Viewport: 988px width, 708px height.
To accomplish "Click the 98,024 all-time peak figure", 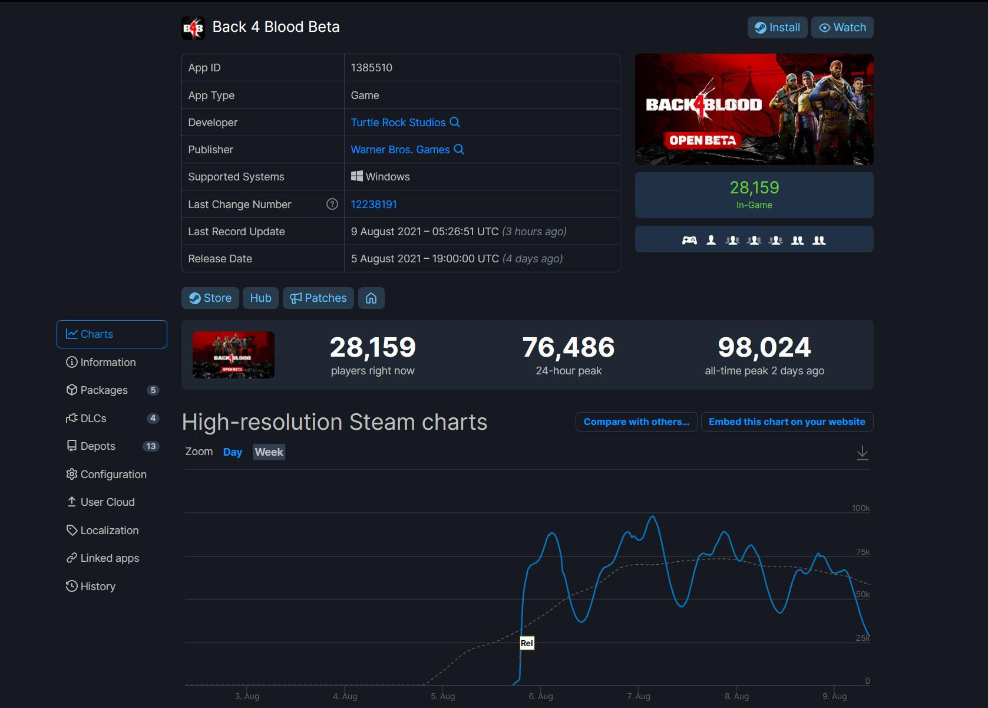I will point(765,348).
